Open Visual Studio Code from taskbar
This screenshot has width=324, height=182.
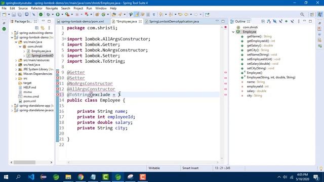coord(31,177)
